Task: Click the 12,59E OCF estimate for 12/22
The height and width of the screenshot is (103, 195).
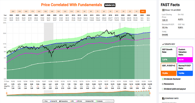Action: pyautogui.click(x=137, y=84)
